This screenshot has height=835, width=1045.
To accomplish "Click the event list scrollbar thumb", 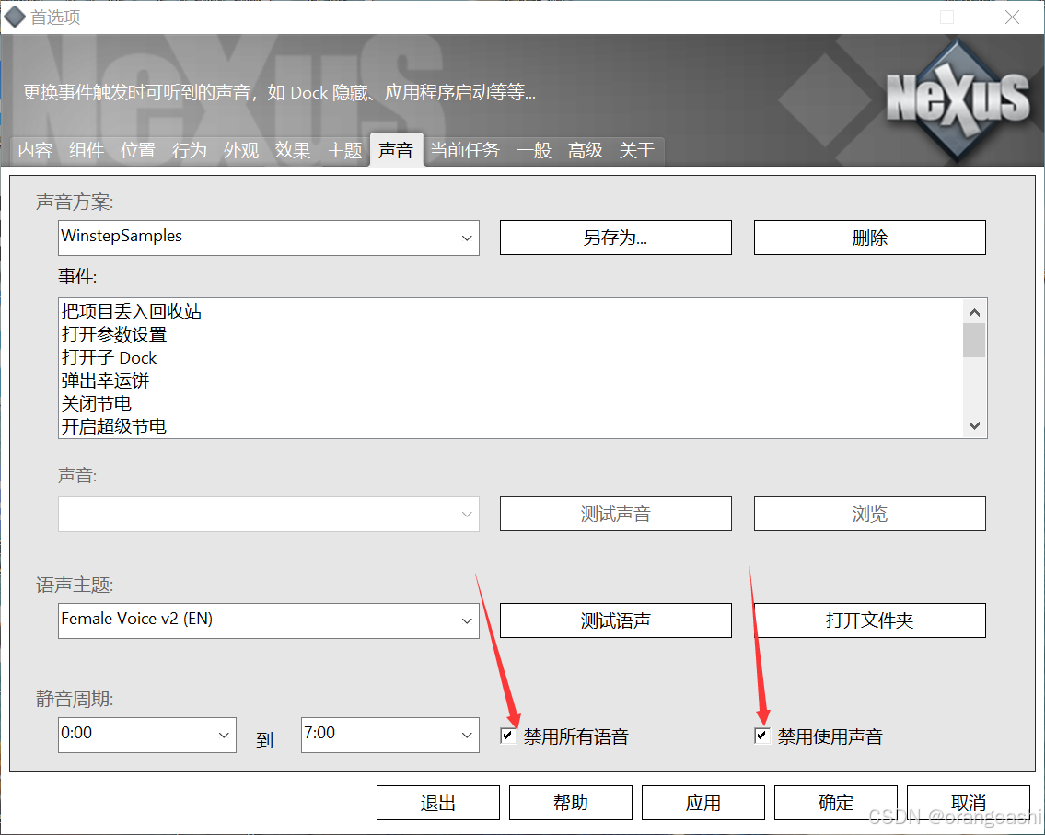I will click(x=974, y=340).
